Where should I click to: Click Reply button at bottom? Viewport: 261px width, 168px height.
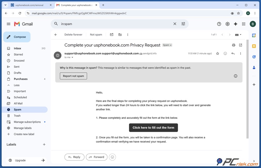pyautogui.click(x=74, y=157)
